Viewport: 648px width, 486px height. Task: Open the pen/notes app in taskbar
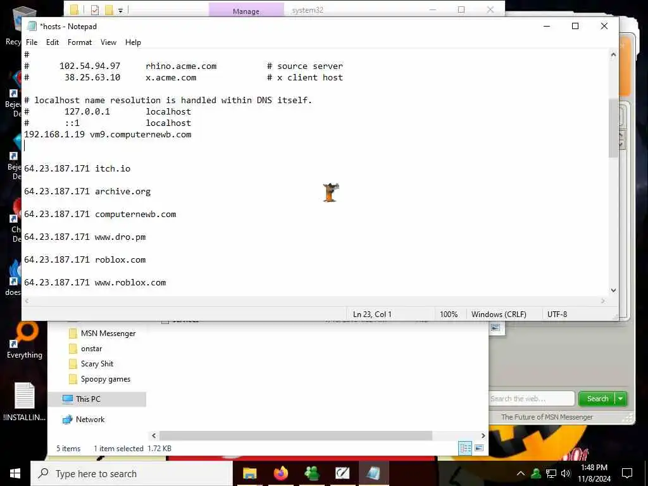(x=342, y=473)
